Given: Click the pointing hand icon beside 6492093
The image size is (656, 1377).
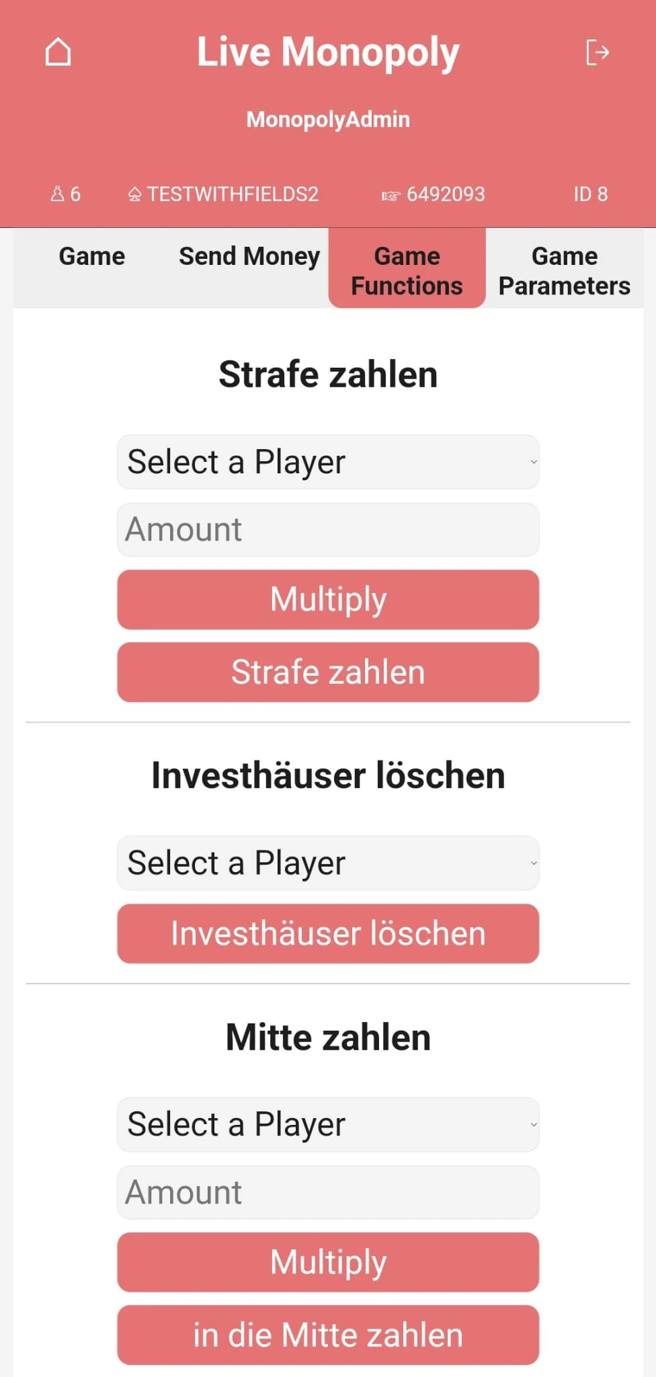Looking at the screenshot, I should 391,196.
